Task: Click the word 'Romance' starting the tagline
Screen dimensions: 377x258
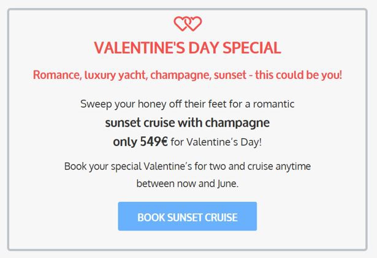Action: coord(57,75)
